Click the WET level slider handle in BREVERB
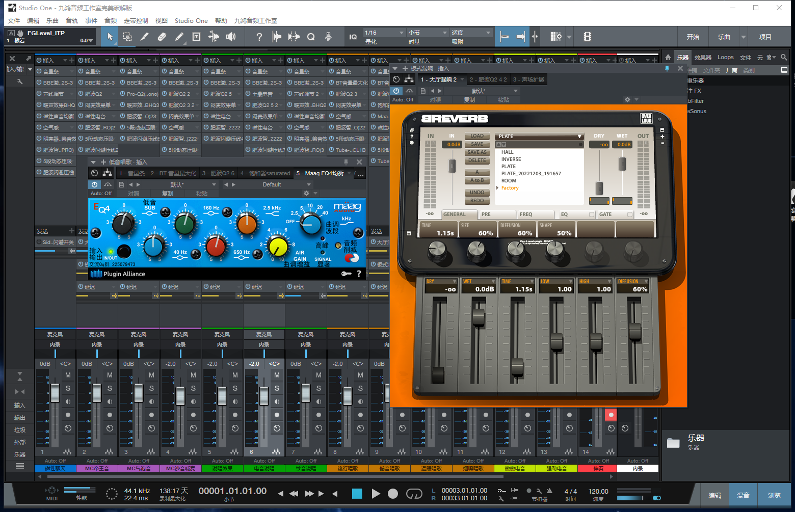Screen dimensions: 795x512 coord(622,164)
